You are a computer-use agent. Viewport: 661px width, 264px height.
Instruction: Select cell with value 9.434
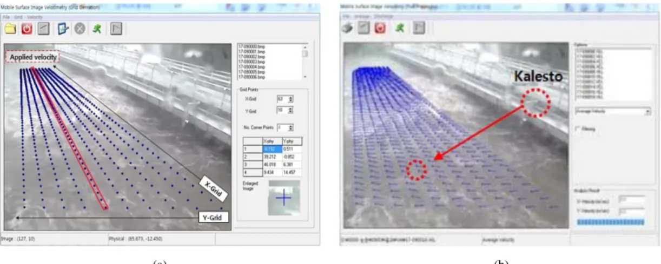272,173
